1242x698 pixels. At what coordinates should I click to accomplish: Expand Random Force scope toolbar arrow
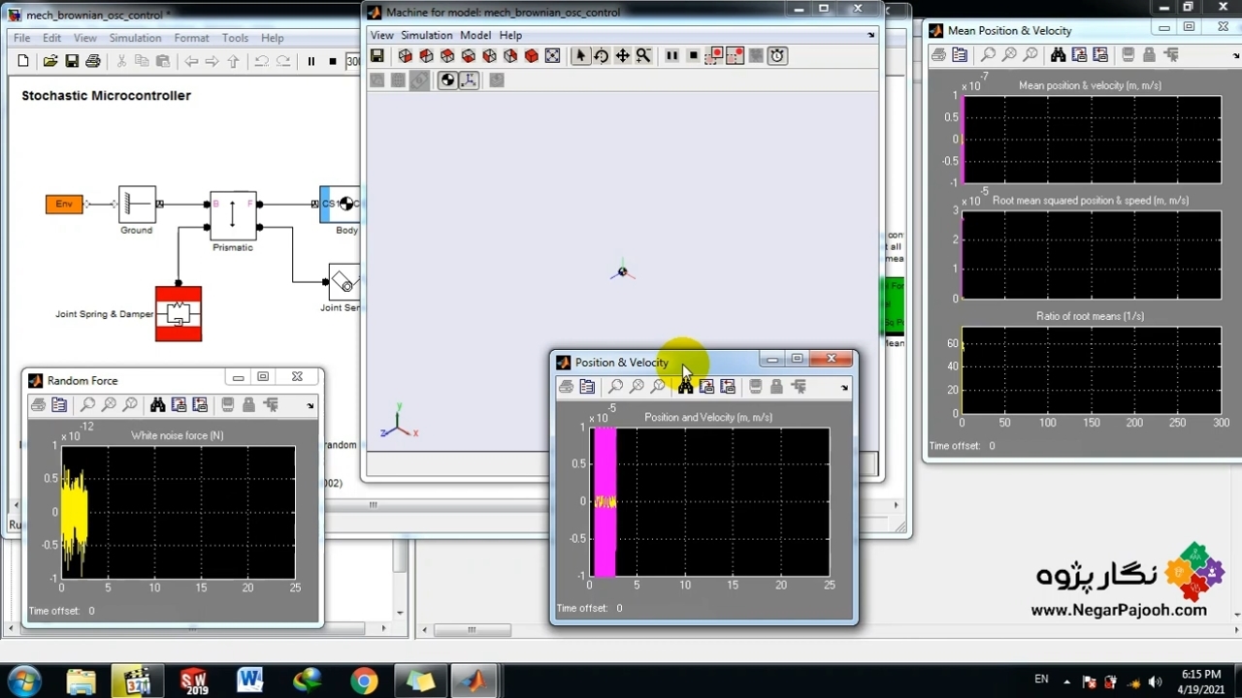point(310,406)
